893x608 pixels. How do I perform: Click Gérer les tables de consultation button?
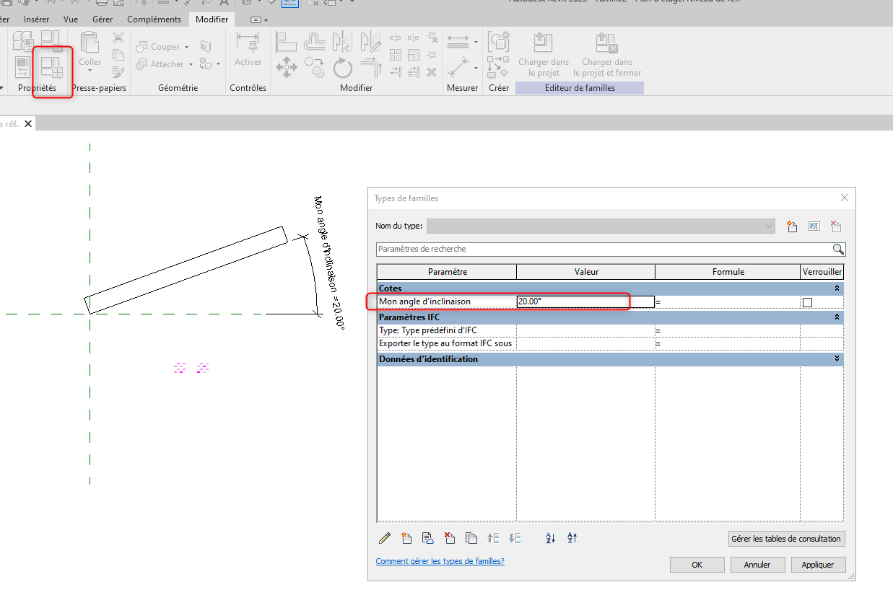[x=786, y=539]
